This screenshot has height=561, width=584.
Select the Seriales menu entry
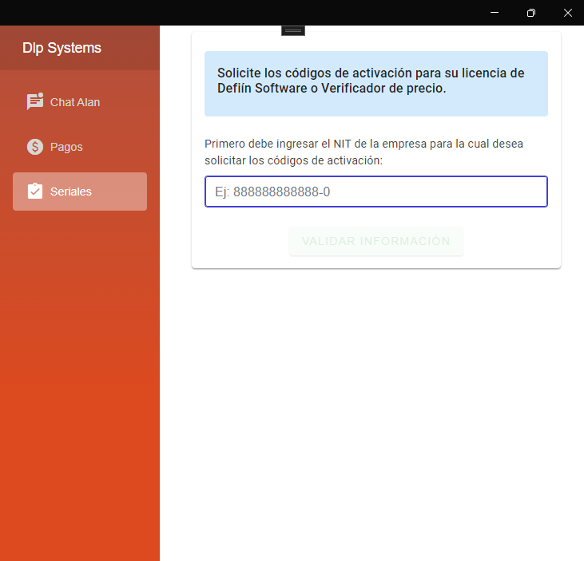pos(80,192)
